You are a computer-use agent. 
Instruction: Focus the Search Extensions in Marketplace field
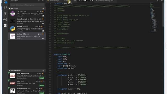point(27,5)
